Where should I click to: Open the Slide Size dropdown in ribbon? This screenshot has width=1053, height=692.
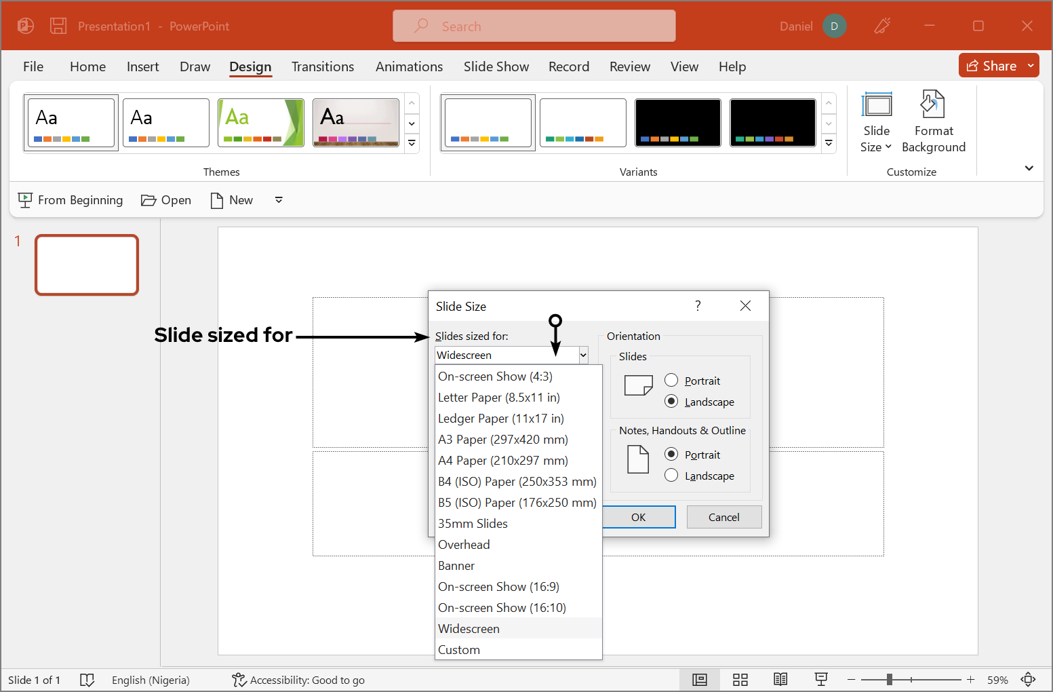click(x=876, y=122)
